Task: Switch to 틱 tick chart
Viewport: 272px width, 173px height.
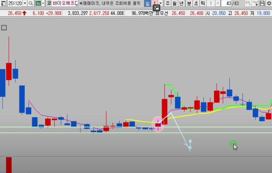Action: pyautogui.click(x=203, y=3)
